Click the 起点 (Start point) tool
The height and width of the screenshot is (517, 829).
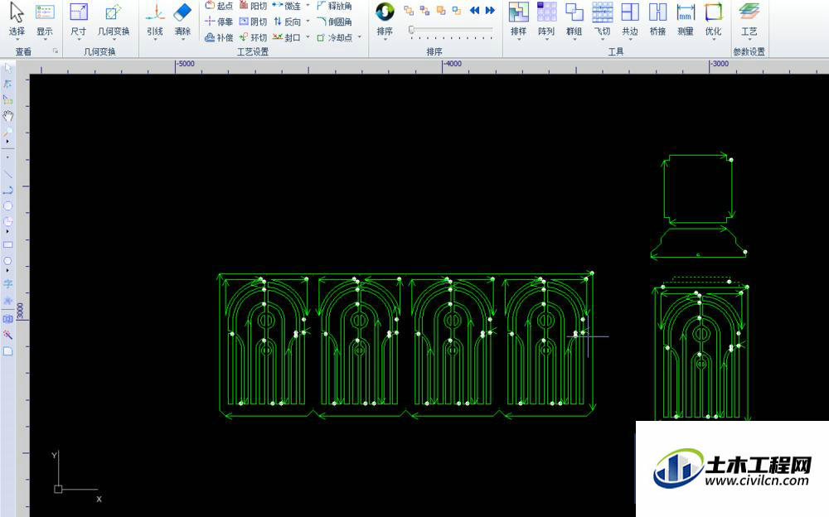coord(219,6)
